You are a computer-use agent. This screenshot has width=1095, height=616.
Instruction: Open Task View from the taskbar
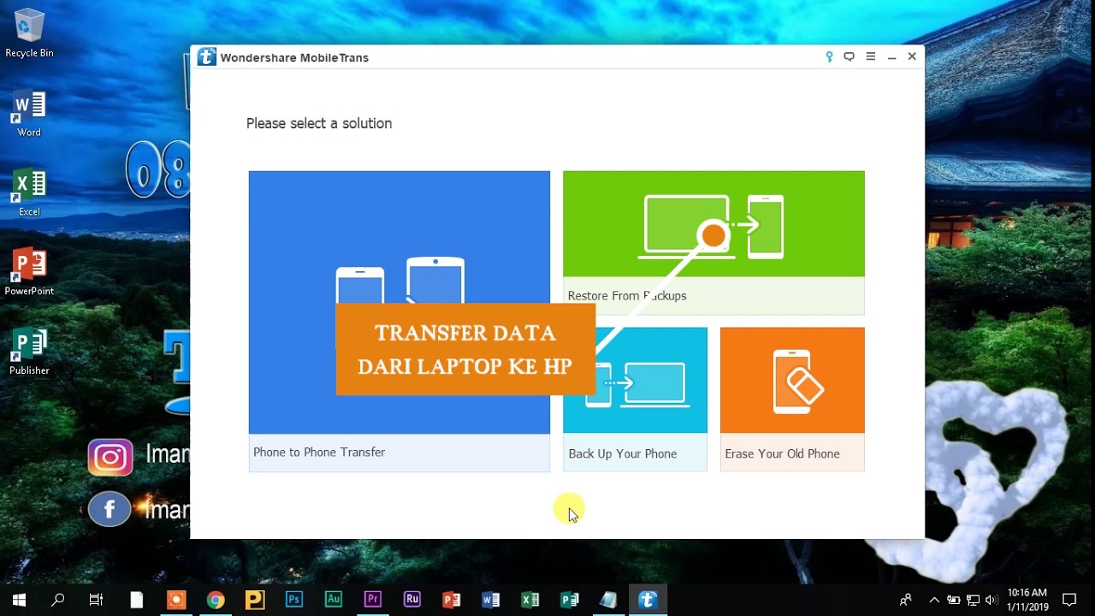pyautogui.click(x=96, y=600)
